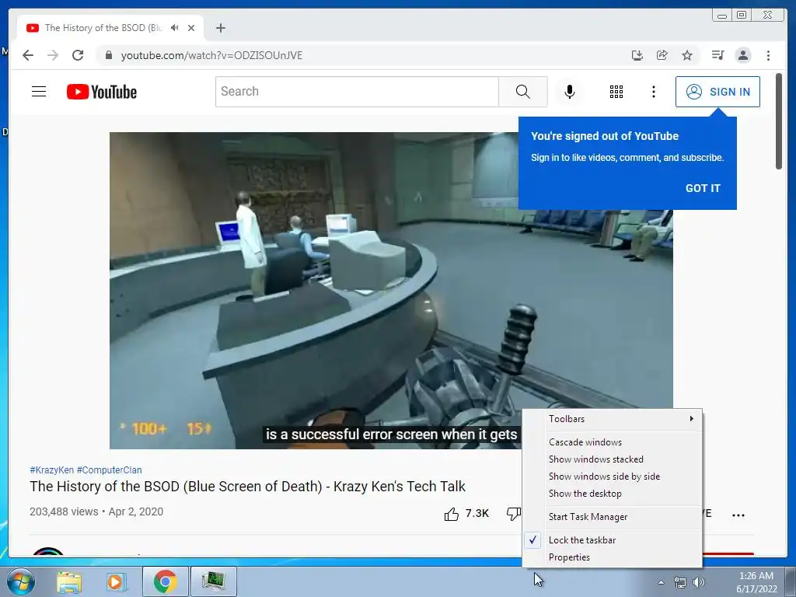
Task: Open the YouTube apps grid icon
Action: coord(616,92)
